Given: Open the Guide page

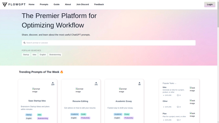Looking at the screenshot, I should (56, 4).
